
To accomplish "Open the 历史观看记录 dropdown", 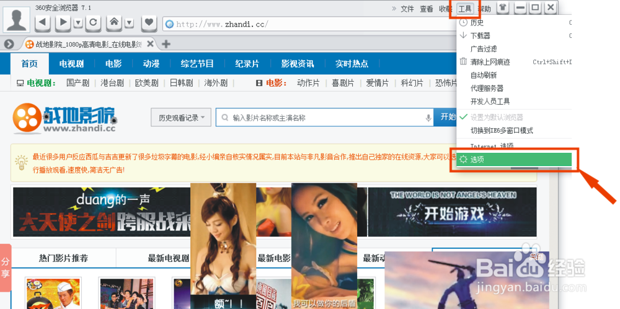I will pyautogui.click(x=181, y=118).
